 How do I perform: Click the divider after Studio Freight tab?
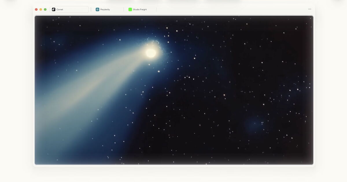[x=156, y=9]
